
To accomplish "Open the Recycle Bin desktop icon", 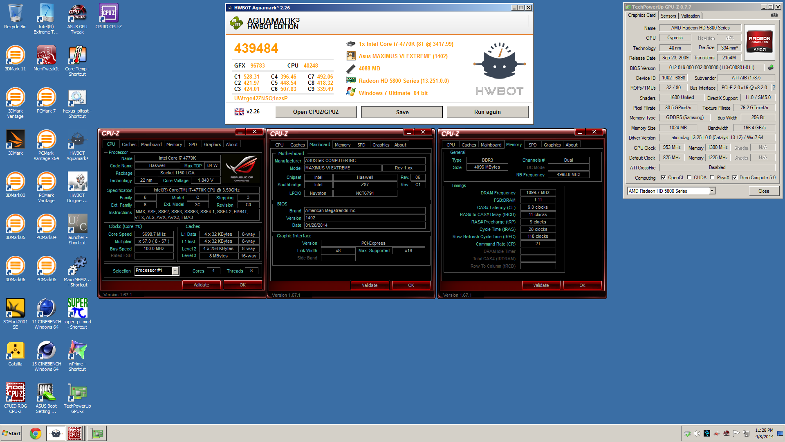I will coord(15,17).
